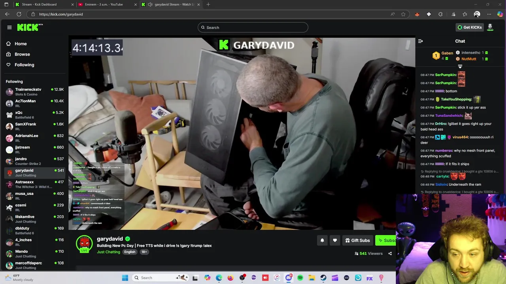This screenshot has height=284, width=506.
Task: Go to Home in Kick sidebar
Action: (x=21, y=44)
